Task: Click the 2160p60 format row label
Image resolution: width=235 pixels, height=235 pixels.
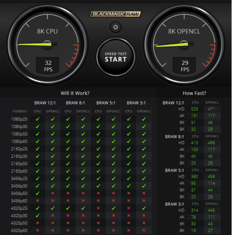Action: point(19,171)
